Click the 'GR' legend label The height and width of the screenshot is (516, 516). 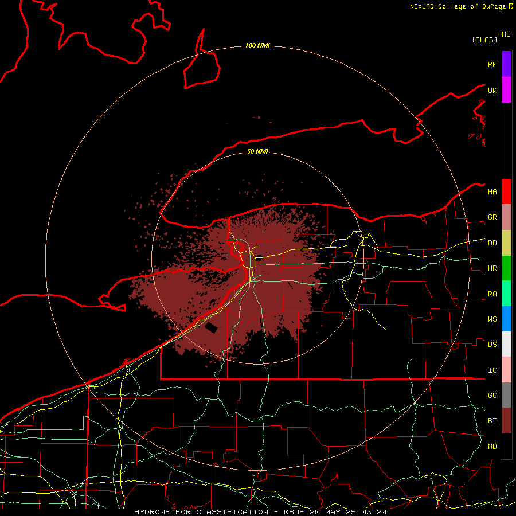[x=492, y=217]
